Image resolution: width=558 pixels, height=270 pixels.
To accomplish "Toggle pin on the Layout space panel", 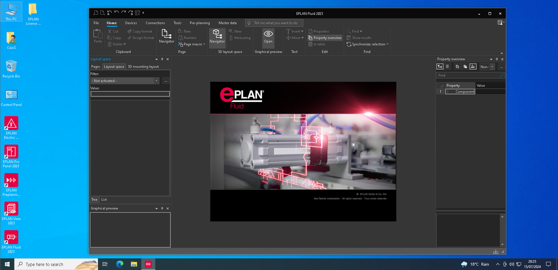I will tap(162, 59).
